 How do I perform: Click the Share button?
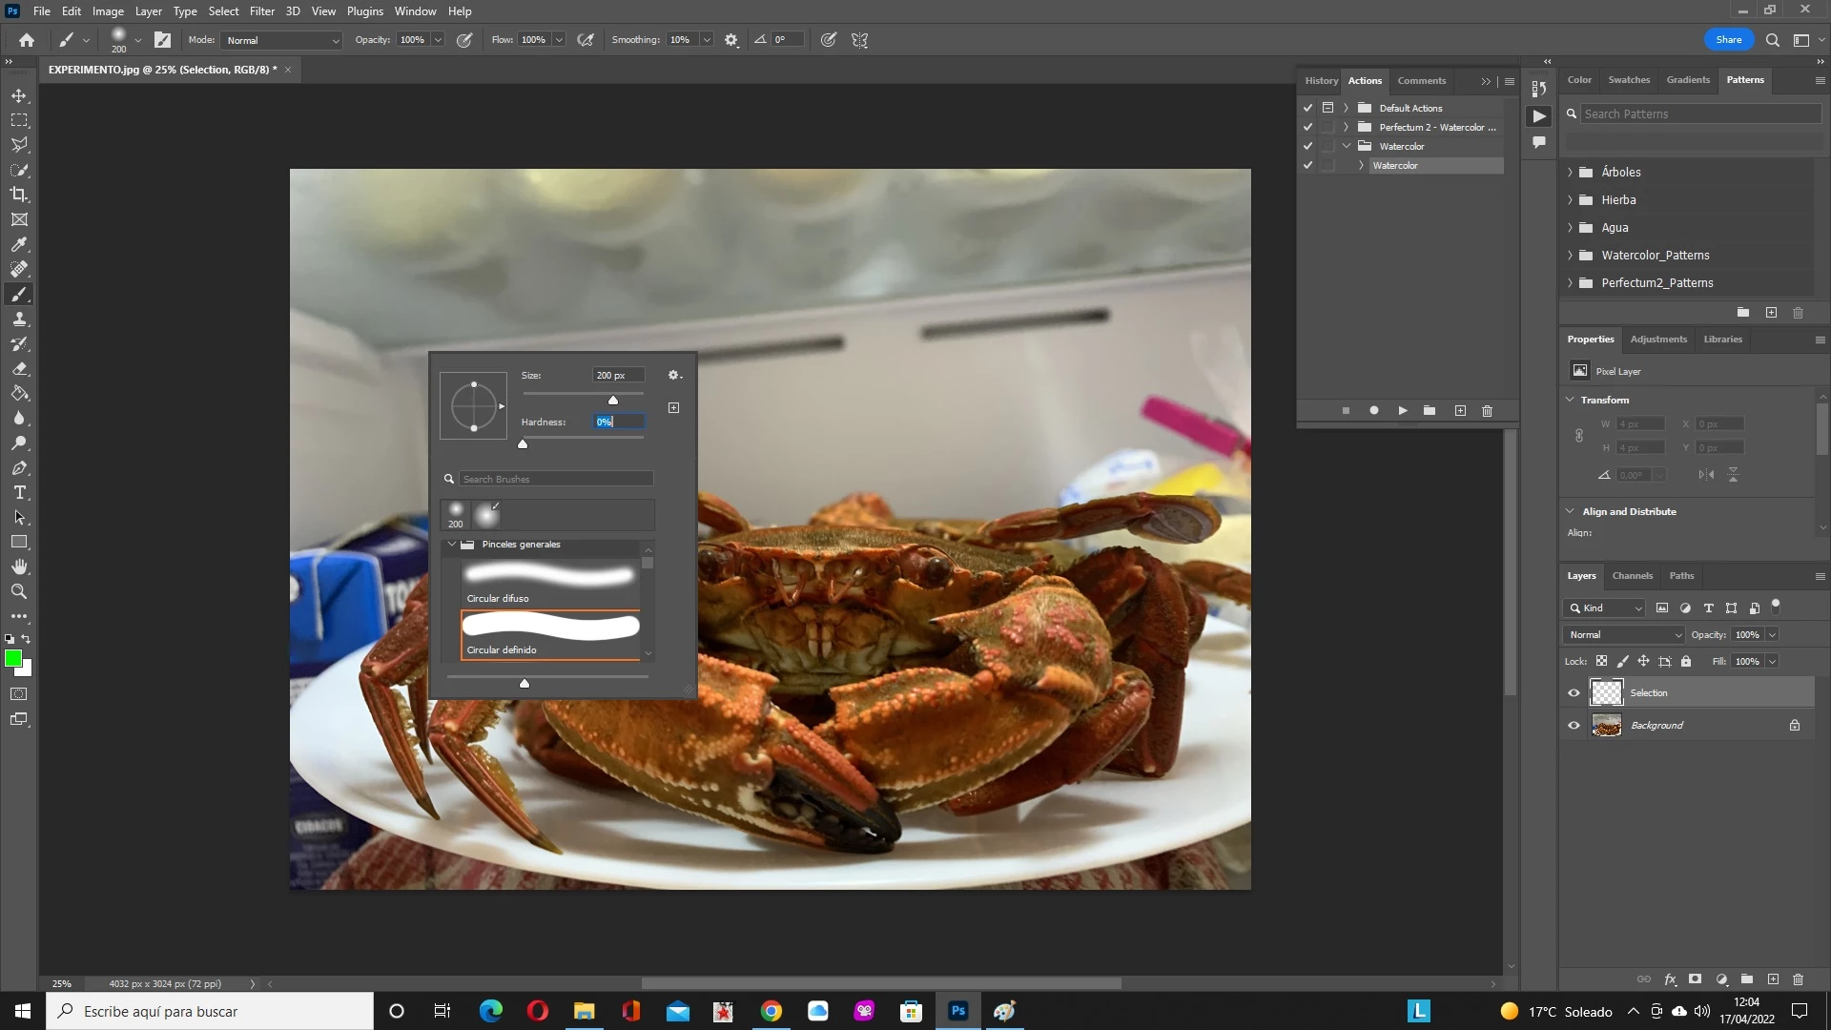pyautogui.click(x=1728, y=40)
